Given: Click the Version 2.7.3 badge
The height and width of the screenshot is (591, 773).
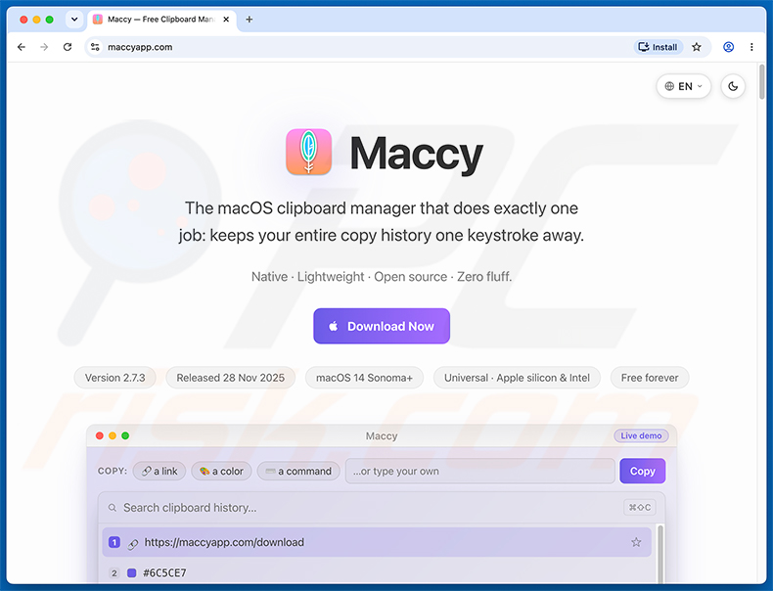Looking at the screenshot, I should pos(114,378).
